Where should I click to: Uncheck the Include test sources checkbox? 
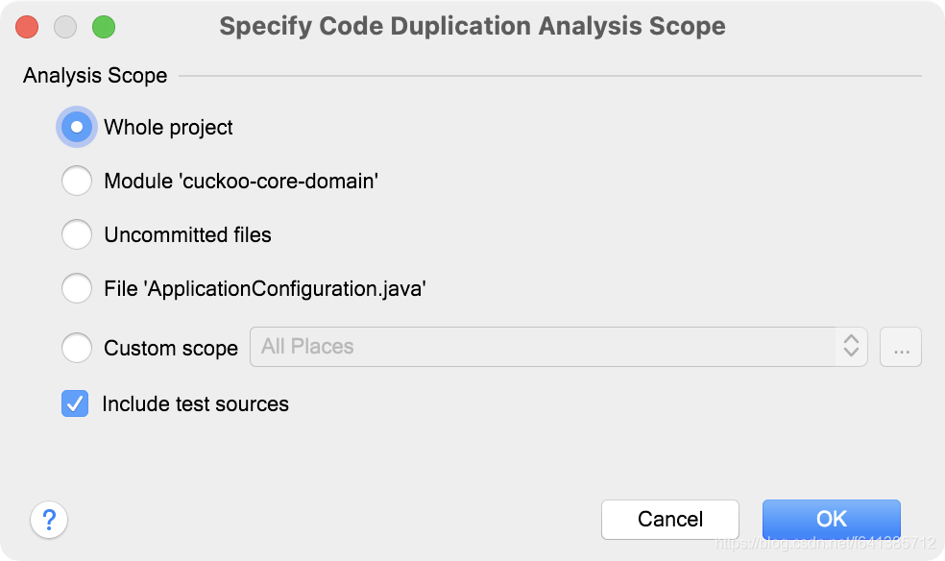tap(75, 404)
